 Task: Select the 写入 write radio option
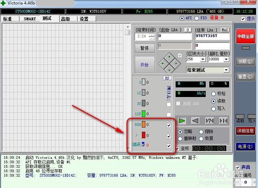pos(213,109)
